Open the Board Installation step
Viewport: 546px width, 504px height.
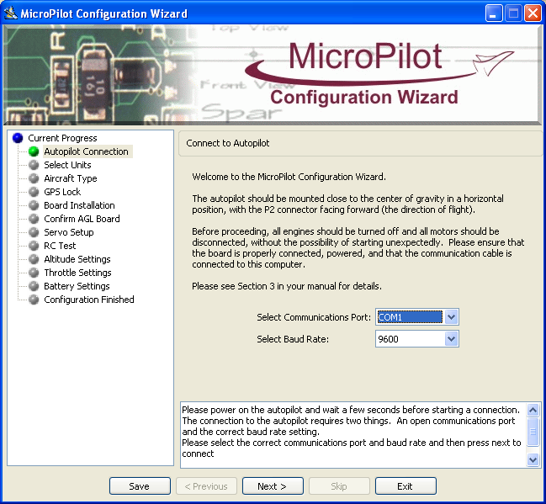click(x=79, y=205)
